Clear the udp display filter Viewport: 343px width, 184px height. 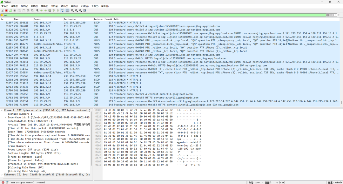point(327,15)
